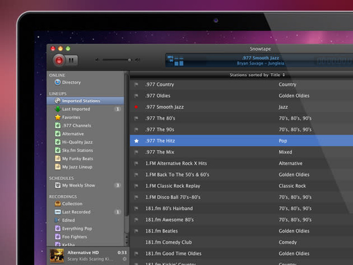Click the sidebar vertical scrollbar

click(127, 144)
